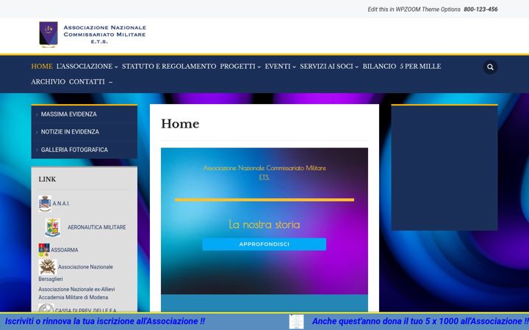Image resolution: width=529 pixels, height=330 pixels.
Task: Click the phone number 800-123-456
Action: 481,10
